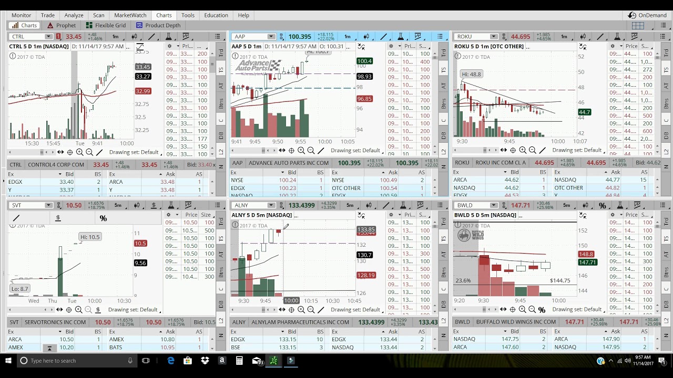Toggle the DB side tab in ROKU panel

pyautogui.click(x=666, y=135)
